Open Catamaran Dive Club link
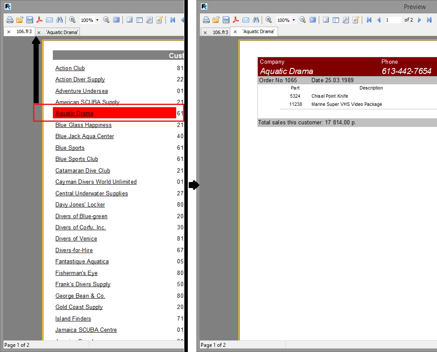437x352 pixels. [83, 170]
